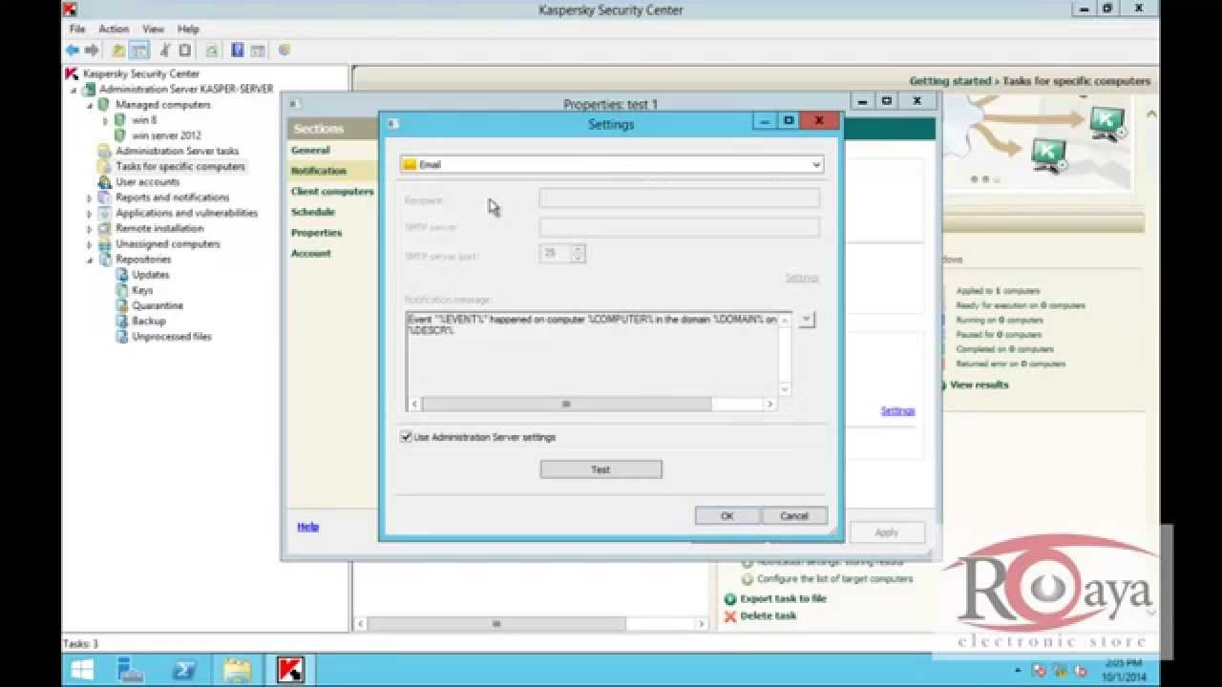Viewport: 1222px width, 687px height.
Task: Open the File menu
Action: [77, 29]
